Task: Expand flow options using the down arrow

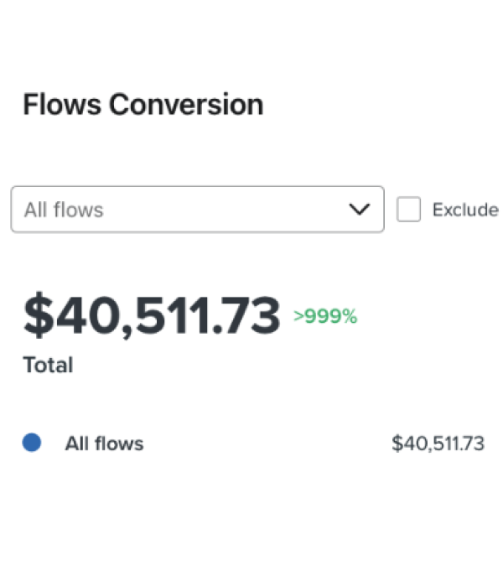Action: pos(359,209)
